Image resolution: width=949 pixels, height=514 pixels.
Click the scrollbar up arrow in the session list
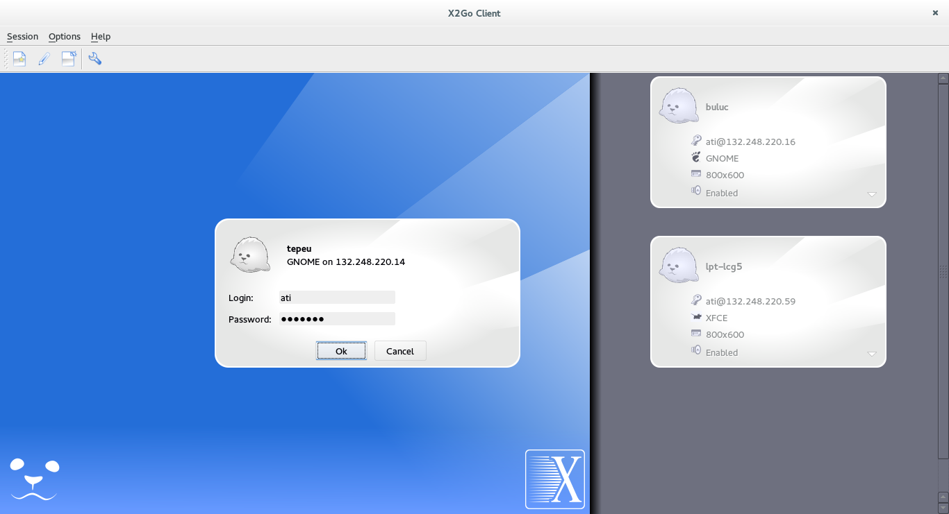tap(943, 78)
